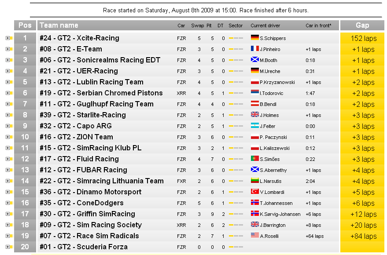Click the Portuguese flag next to S.Simões

(x=254, y=159)
